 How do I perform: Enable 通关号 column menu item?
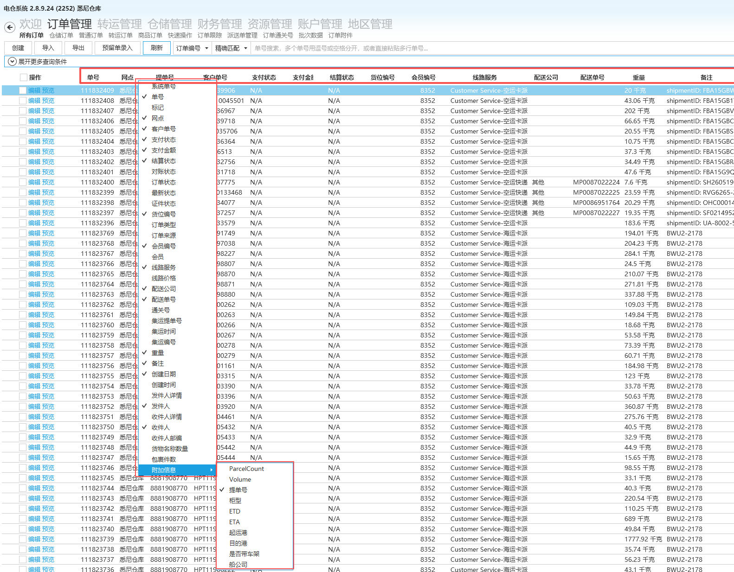178,310
